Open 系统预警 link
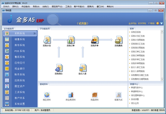Viewport: 166px width, 114px height. coord(135,99)
